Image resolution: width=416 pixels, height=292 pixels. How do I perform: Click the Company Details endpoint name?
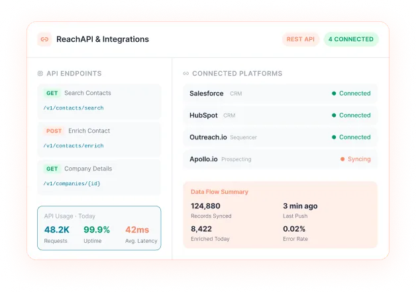[88, 169]
